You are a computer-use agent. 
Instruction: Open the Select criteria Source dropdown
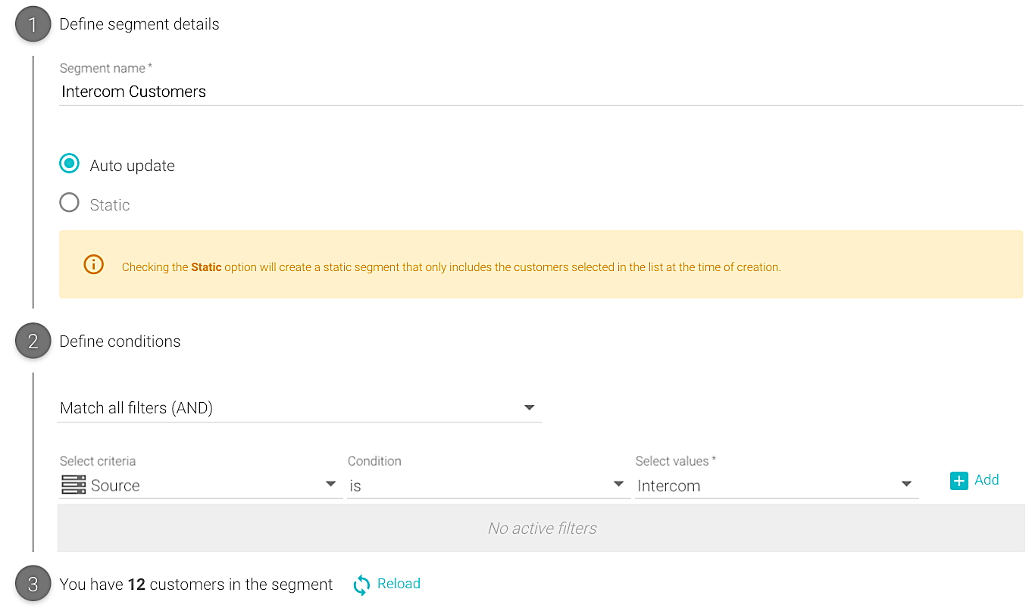(x=201, y=485)
